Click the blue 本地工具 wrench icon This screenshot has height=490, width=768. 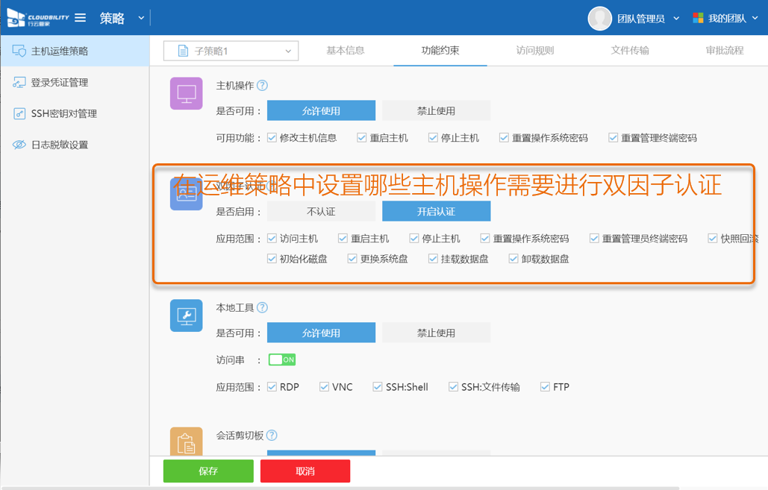pyautogui.click(x=186, y=315)
